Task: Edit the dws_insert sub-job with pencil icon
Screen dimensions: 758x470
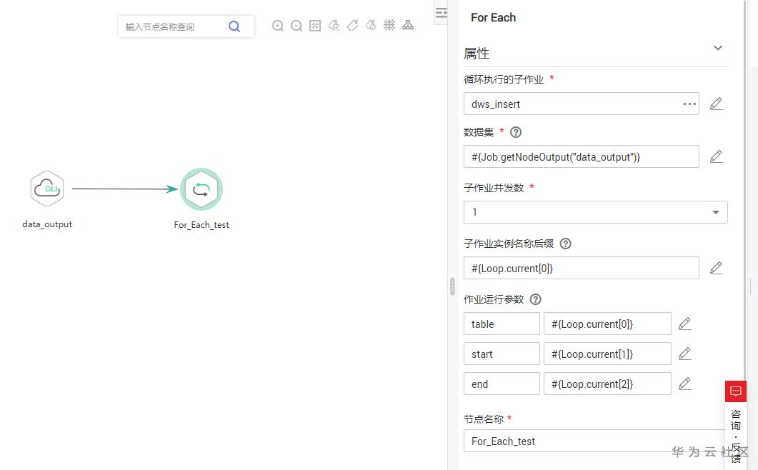Action: (716, 104)
